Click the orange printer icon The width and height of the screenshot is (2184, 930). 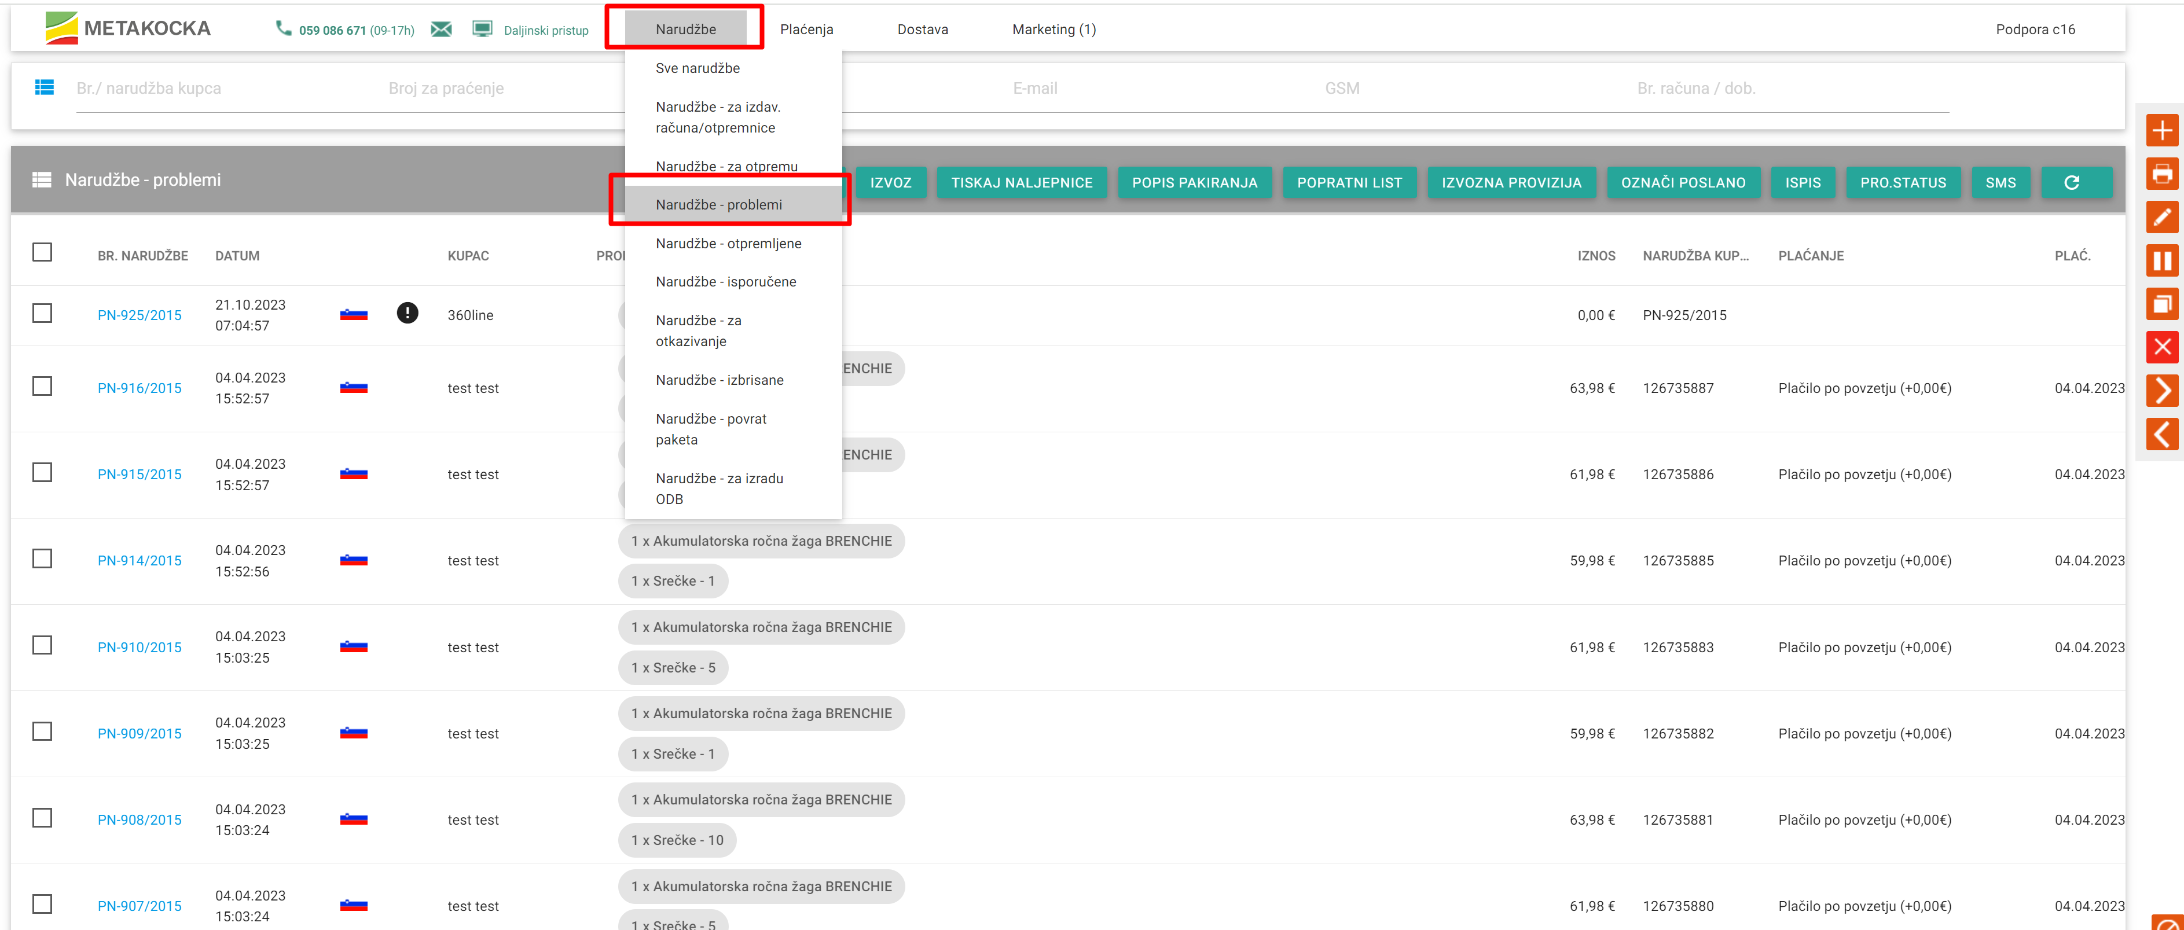pyautogui.click(x=2161, y=174)
